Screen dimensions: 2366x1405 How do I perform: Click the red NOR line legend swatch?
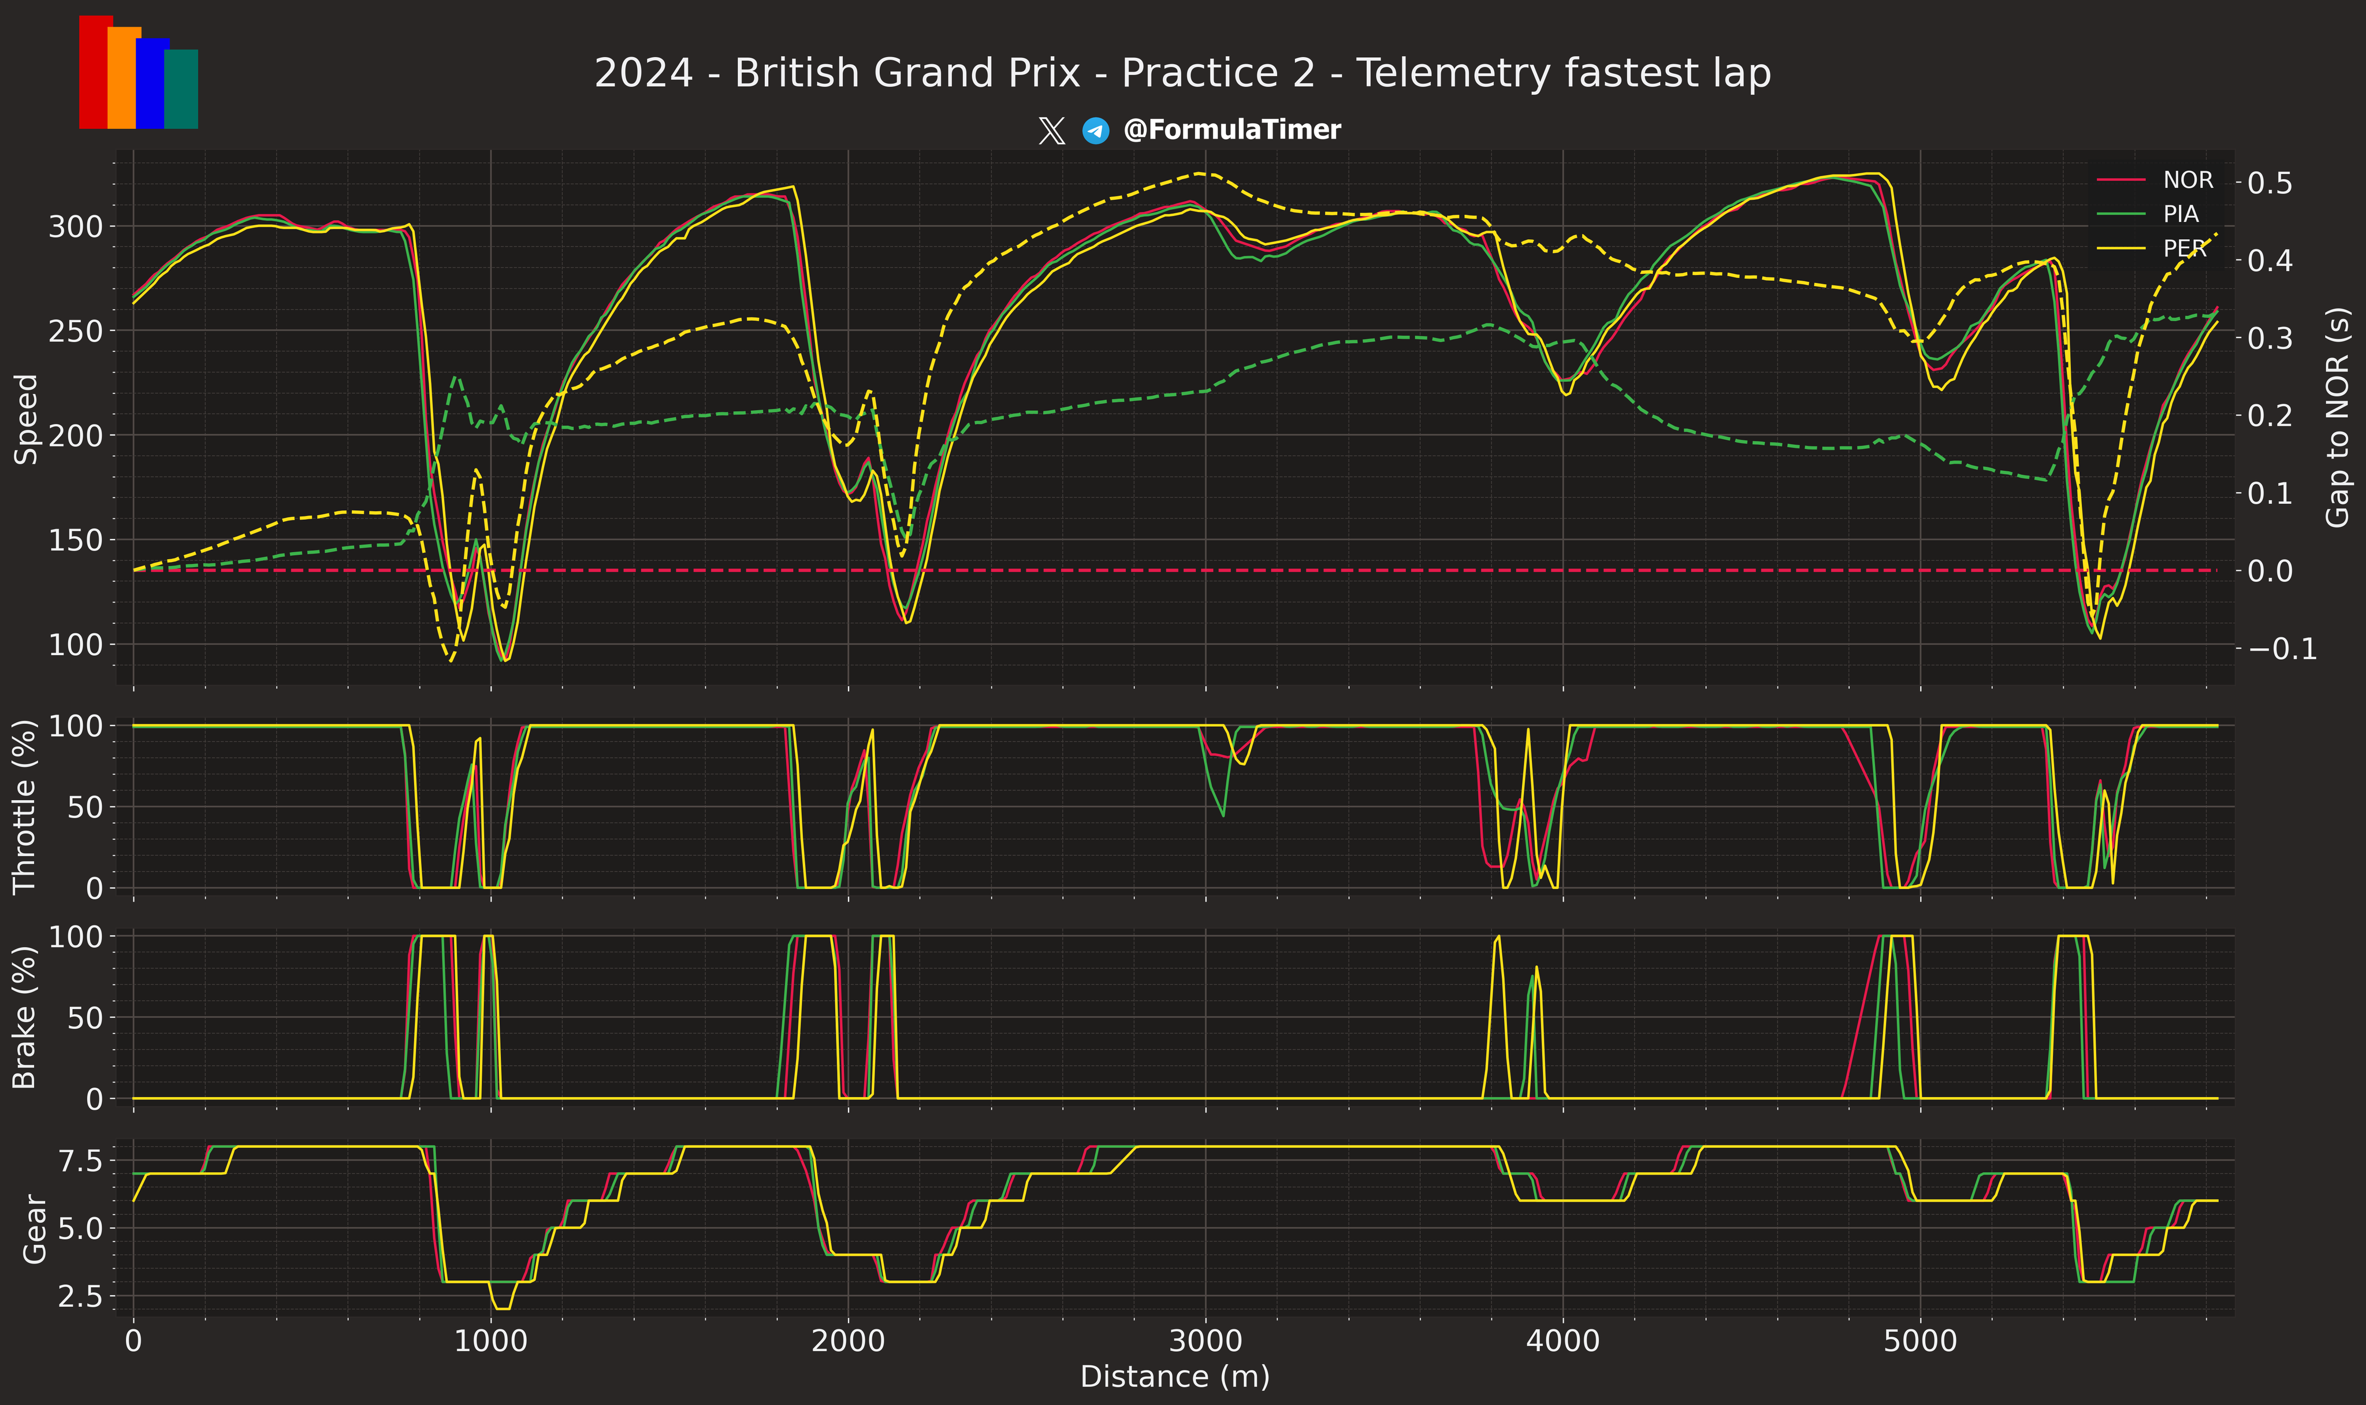point(2121,180)
